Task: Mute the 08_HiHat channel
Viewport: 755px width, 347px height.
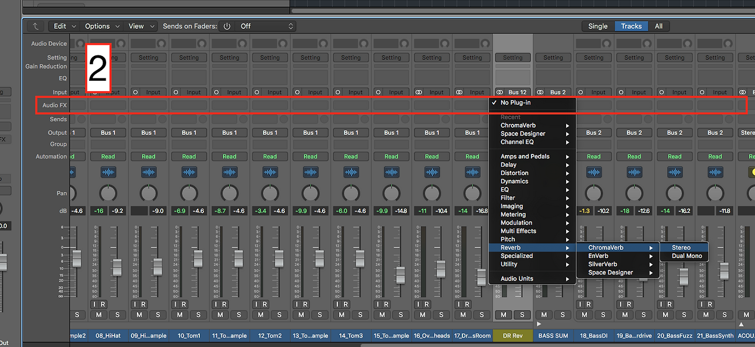Action: (99, 315)
